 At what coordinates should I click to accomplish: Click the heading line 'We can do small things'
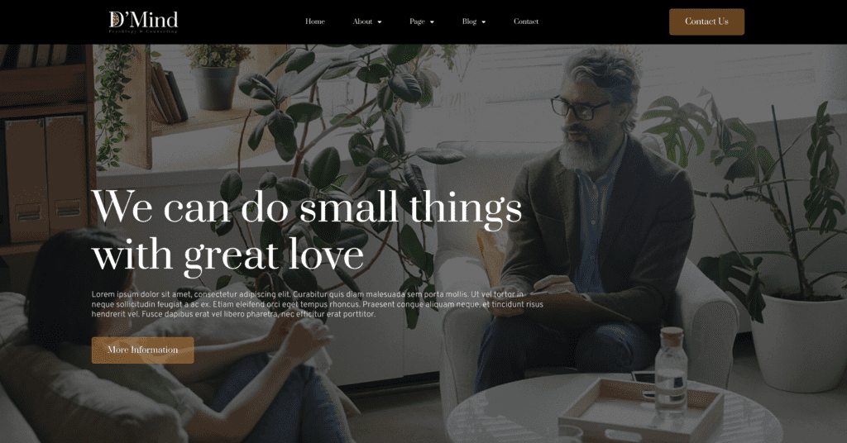point(307,207)
